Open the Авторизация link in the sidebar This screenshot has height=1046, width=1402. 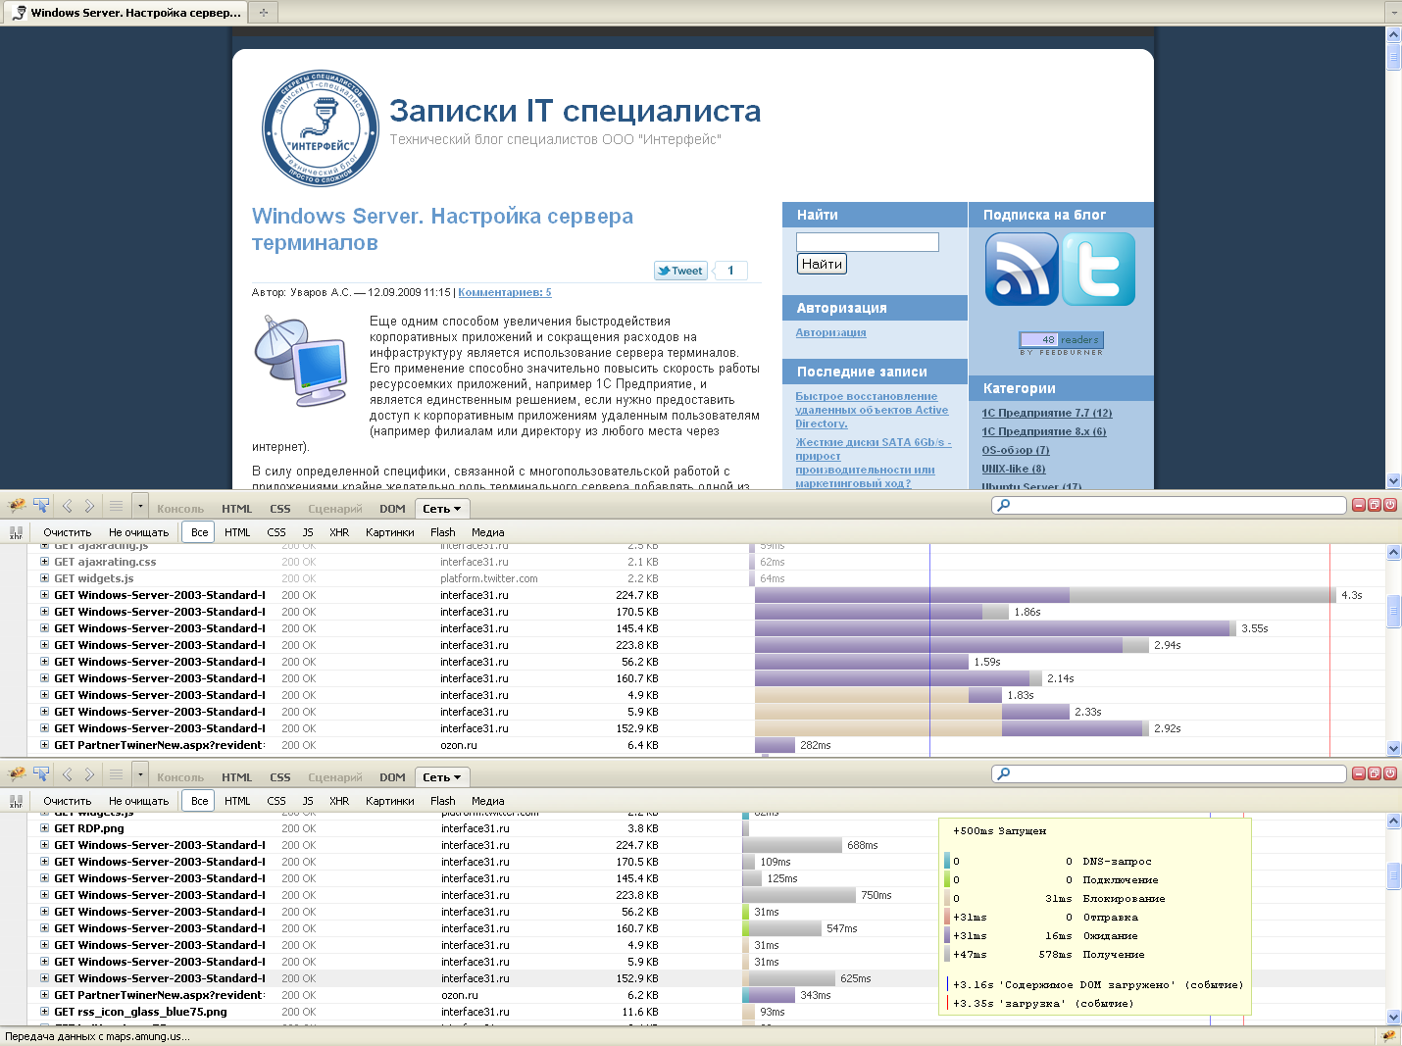coord(830,332)
